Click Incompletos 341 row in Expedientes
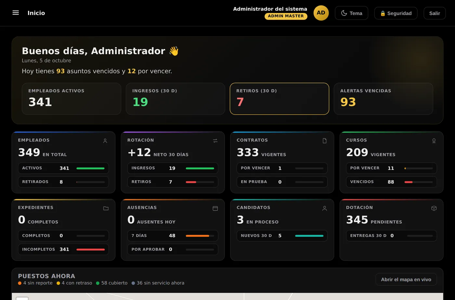 pyautogui.click(x=63, y=249)
